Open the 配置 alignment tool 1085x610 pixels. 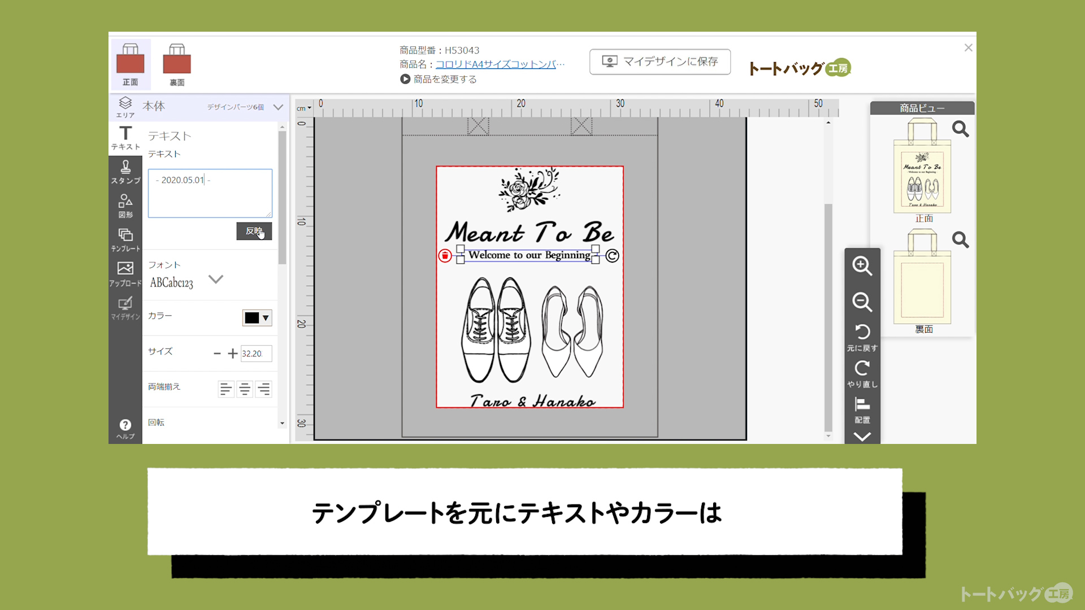[862, 410]
